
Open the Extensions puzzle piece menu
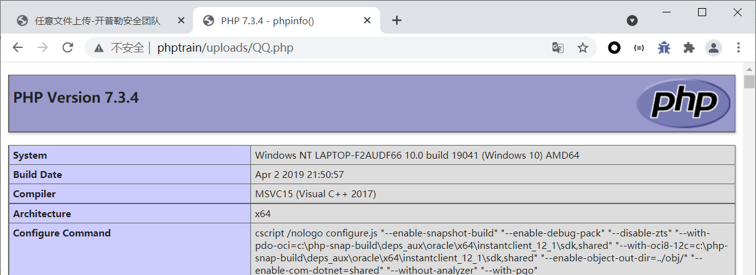(x=689, y=48)
